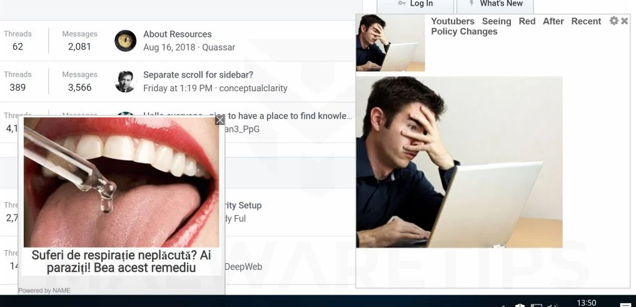The height and width of the screenshot is (307, 636).
Task: Click the lightning icon in What's New
Action: 472,3
